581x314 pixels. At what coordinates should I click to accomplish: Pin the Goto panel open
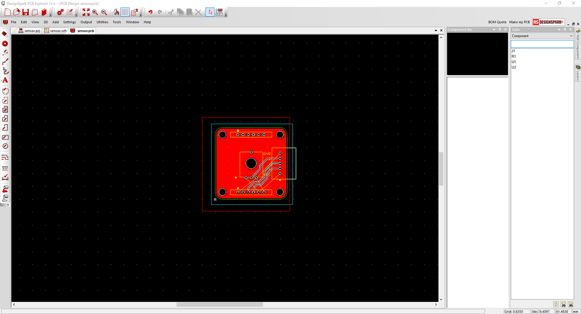pos(564,29)
